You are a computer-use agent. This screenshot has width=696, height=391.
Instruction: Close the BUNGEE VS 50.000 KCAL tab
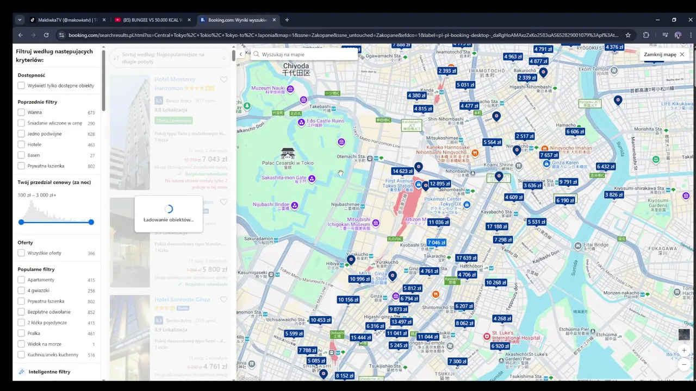click(189, 20)
